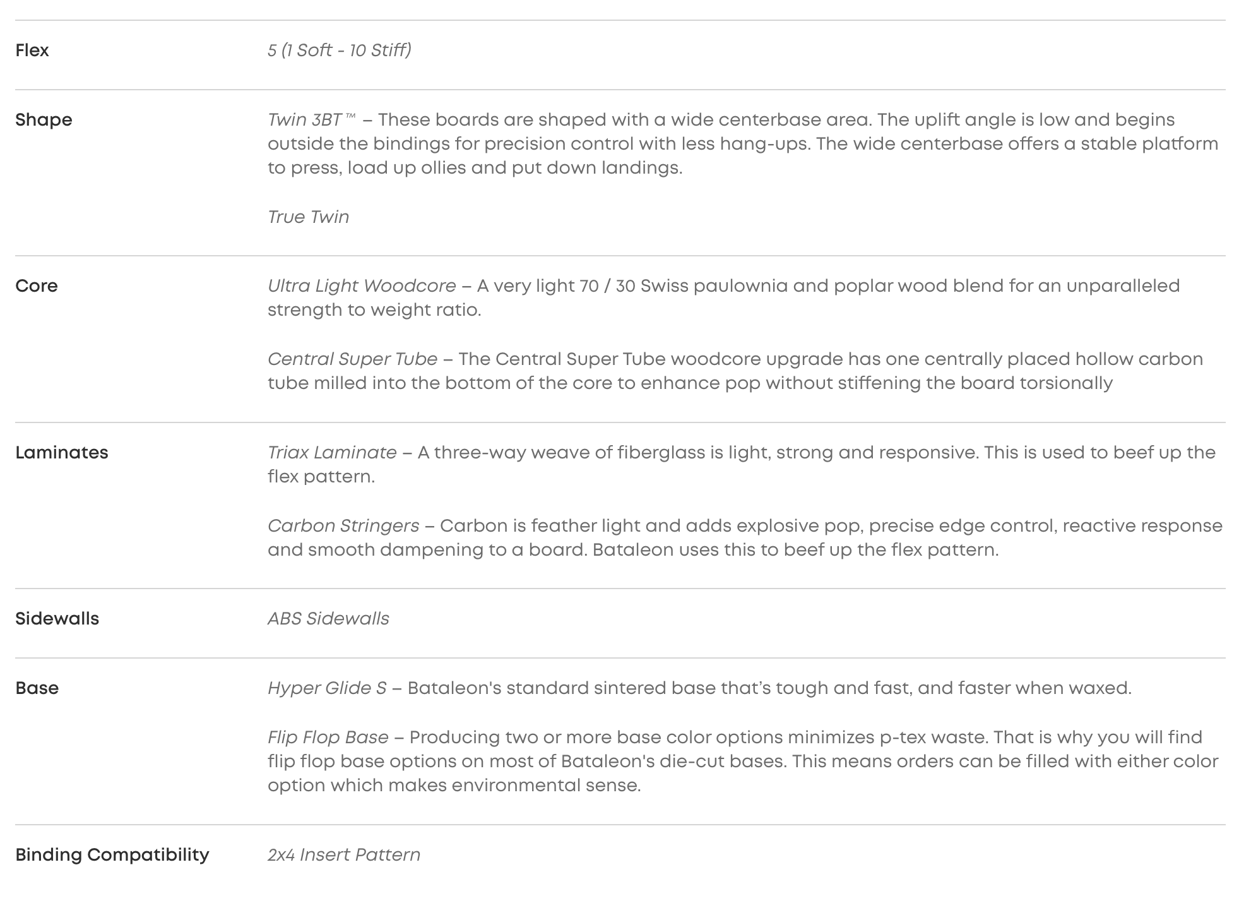Click the Sidewalls row label

coord(57,619)
